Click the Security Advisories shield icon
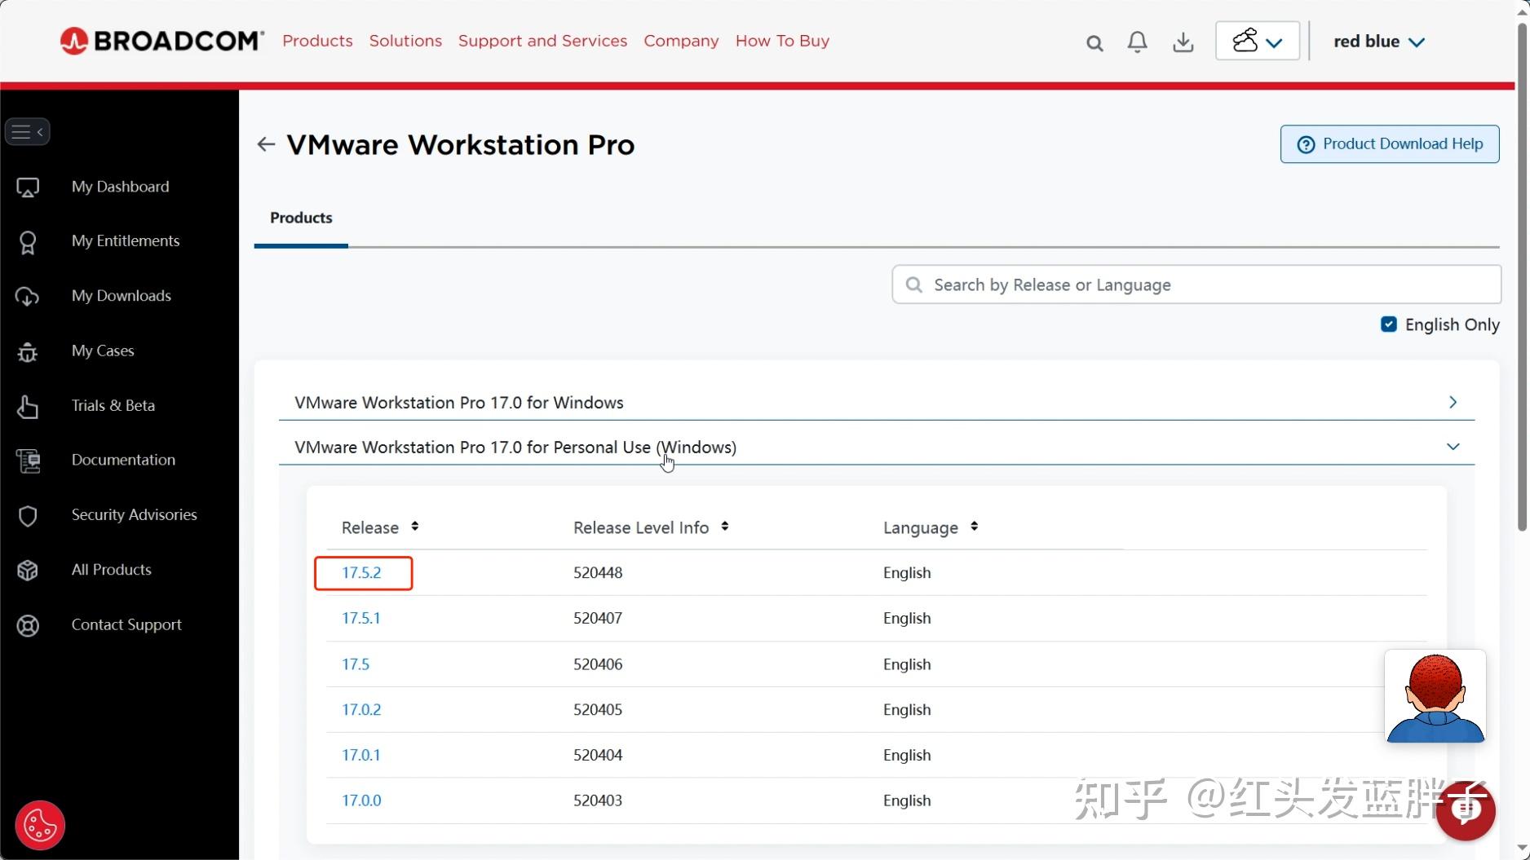Screen dimensions: 1530x860 point(28,515)
